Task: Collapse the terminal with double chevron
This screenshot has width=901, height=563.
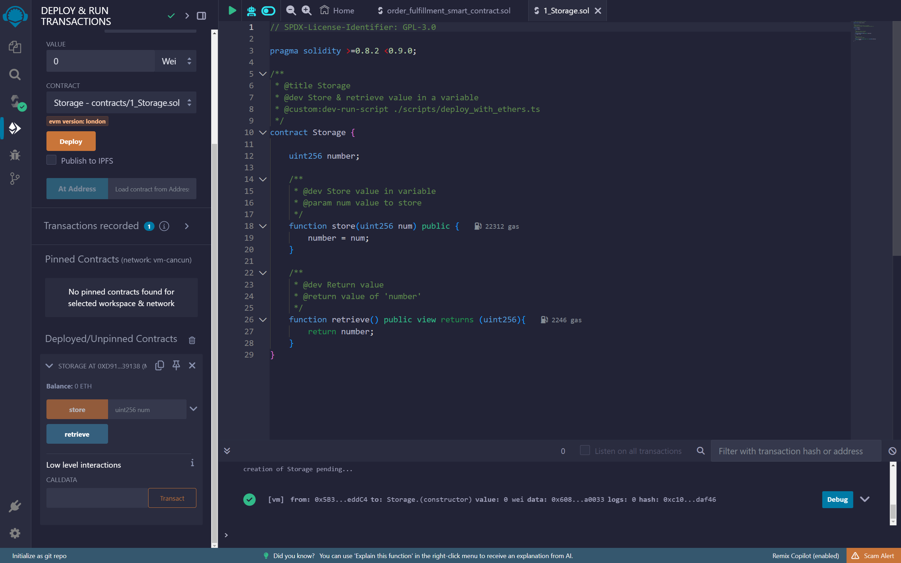Action: pos(227,451)
